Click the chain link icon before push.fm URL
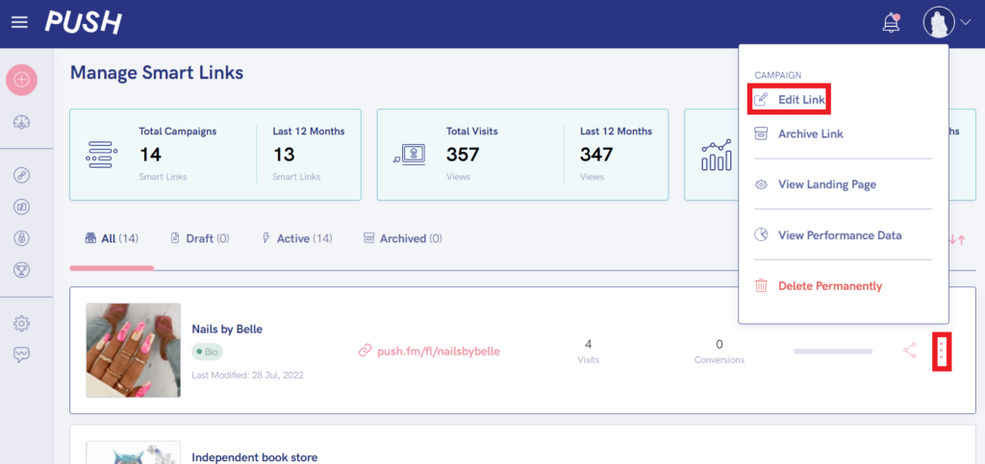Image resolution: width=985 pixels, height=464 pixels. tap(365, 352)
